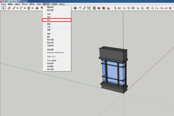Image resolution: width=174 pixels, height=116 pixels.
Task: Expand the Line tool dropdown arrow
Action: [x=17, y=8]
